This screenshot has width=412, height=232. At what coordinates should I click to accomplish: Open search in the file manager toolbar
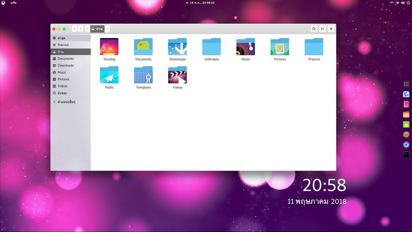pyautogui.click(x=314, y=29)
